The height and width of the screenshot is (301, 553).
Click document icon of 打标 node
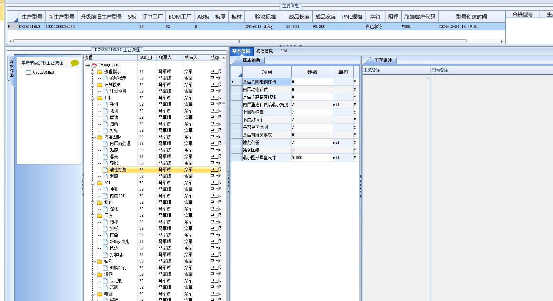pyautogui.click(x=105, y=130)
